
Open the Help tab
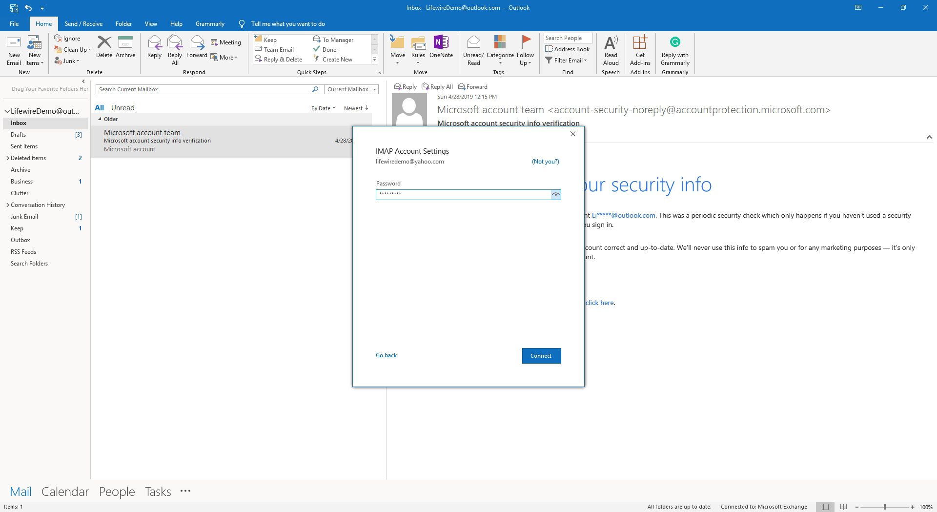176,23
